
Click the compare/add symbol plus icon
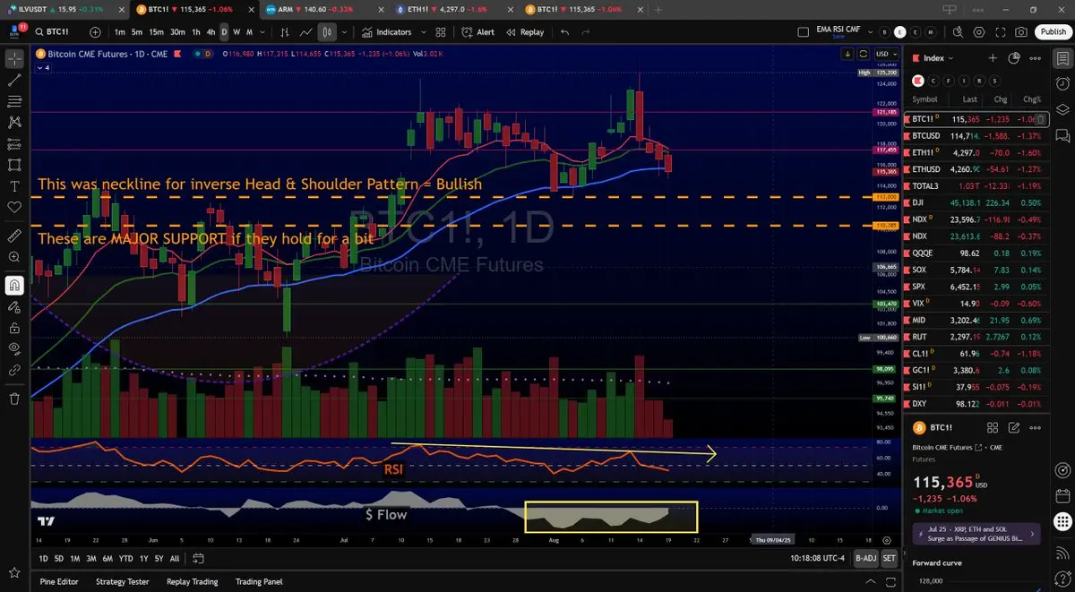point(95,32)
